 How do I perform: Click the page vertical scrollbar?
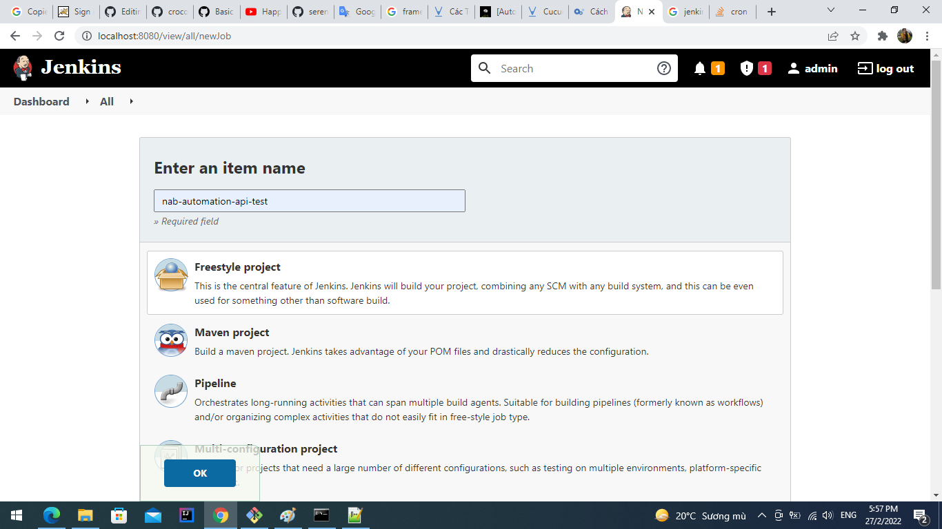[x=936, y=174]
